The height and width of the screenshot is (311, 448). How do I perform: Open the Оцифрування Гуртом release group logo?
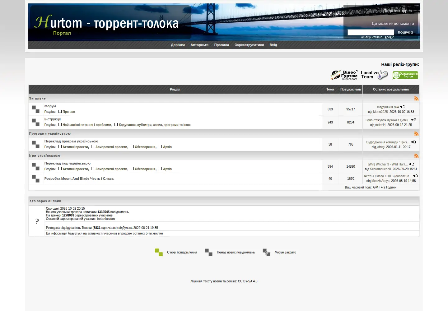405,75
